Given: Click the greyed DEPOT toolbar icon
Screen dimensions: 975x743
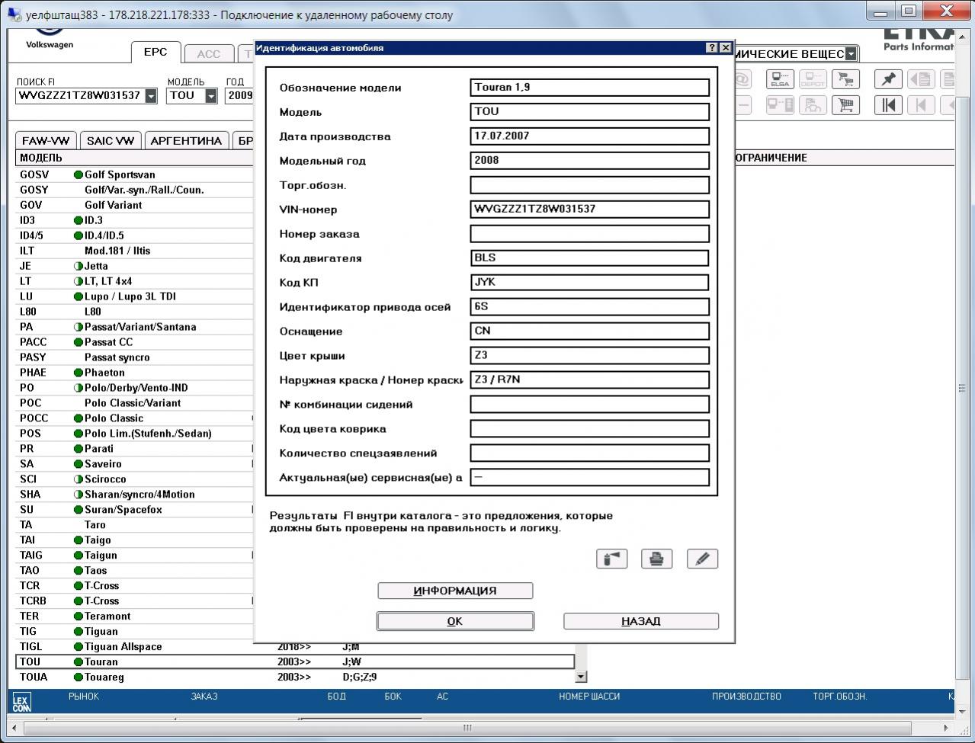Looking at the screenshot, I should pos(813,79).
